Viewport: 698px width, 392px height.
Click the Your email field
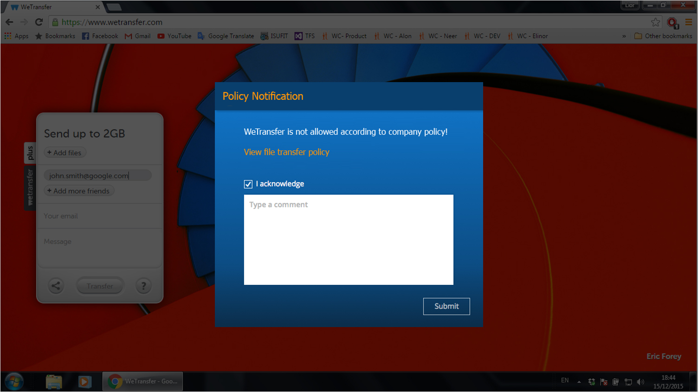[x=100, y=216]
